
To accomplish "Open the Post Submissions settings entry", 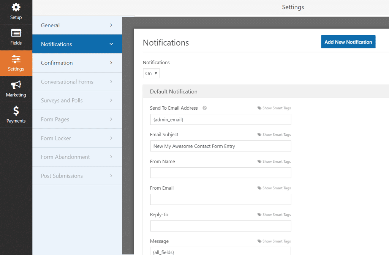I will [x=77, y=175].
